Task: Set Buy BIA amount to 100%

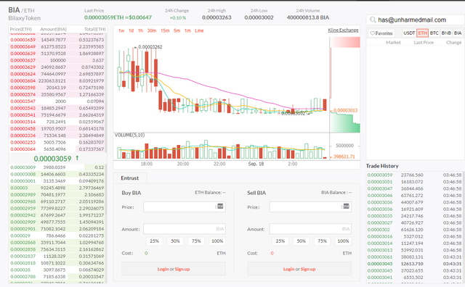Action: [x=217, y=241]
